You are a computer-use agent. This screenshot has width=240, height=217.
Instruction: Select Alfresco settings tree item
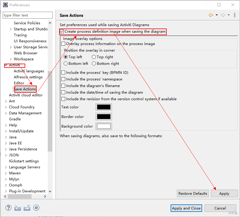click(28, 77)
